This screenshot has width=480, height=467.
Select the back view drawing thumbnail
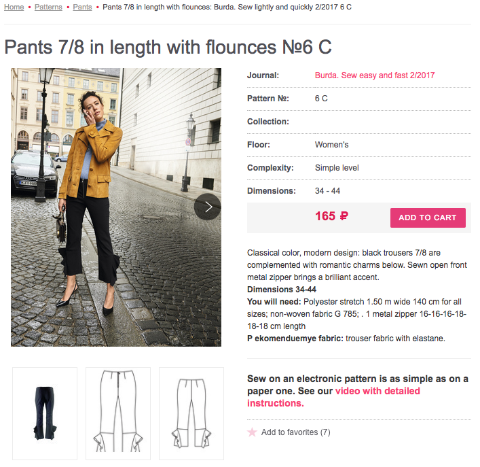(x=191, y=413)
